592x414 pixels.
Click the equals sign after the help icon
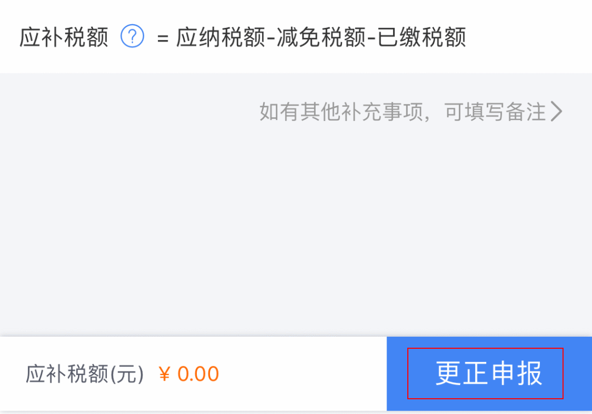(163, 38)
